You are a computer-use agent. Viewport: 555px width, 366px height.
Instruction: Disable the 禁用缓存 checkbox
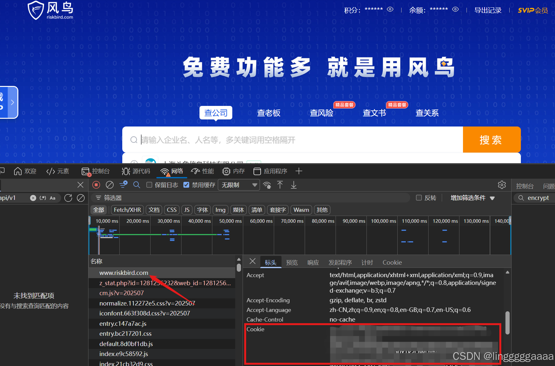186,185
